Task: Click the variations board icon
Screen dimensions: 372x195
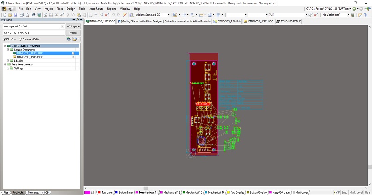Action: [353, 15]
